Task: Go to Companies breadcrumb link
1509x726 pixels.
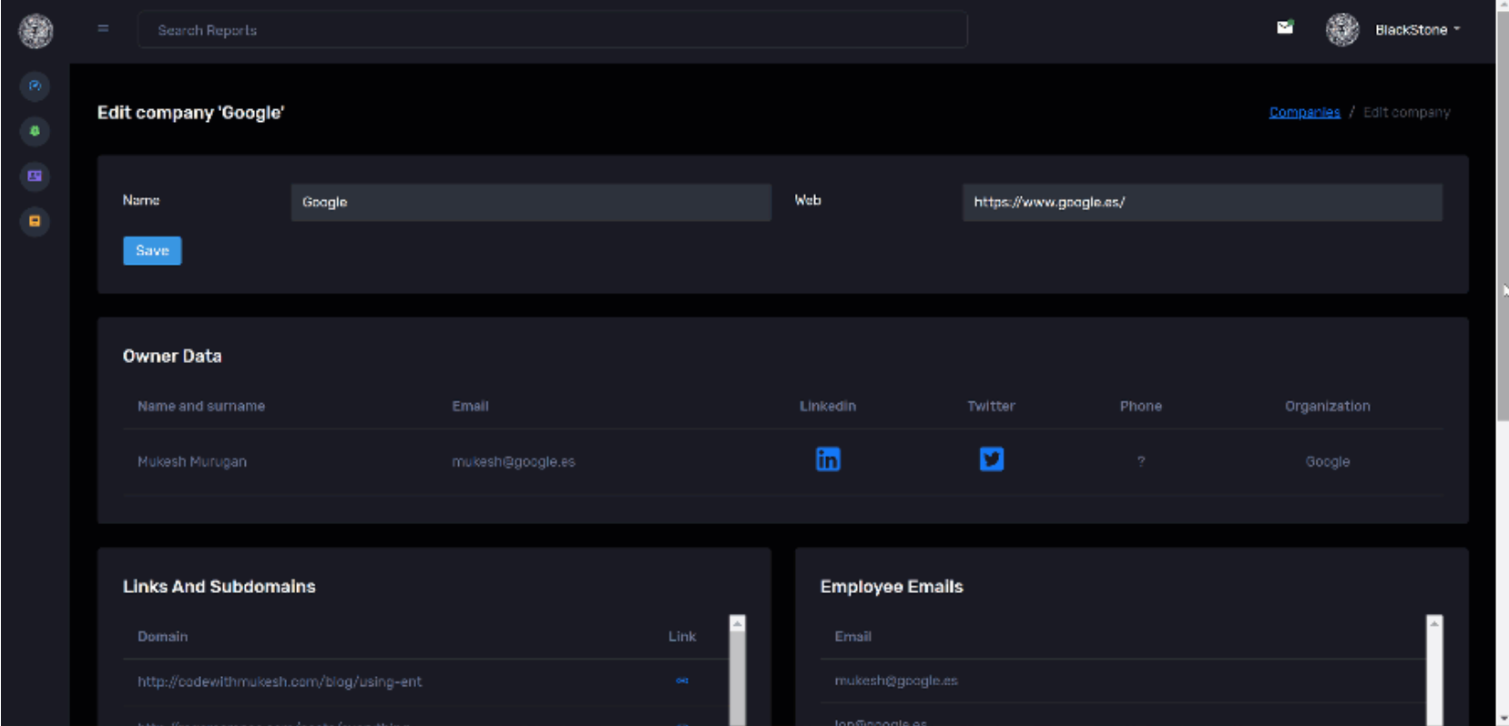Action: [1304, 112]
